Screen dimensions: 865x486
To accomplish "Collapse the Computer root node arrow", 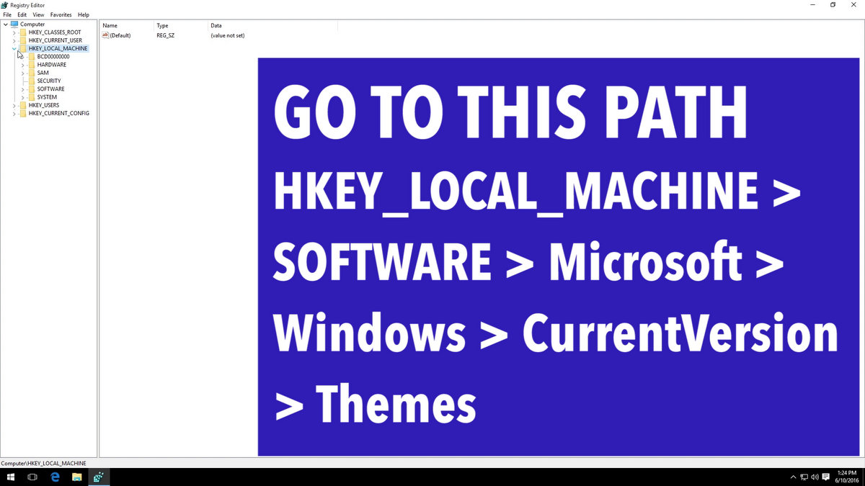I will click(x=6, y=24).
